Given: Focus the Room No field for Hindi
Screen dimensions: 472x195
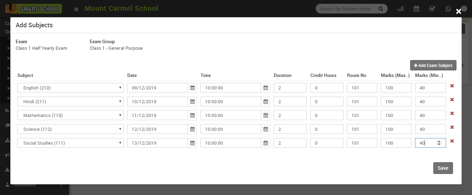Looking at the screenshot, I should pos(362,102).
